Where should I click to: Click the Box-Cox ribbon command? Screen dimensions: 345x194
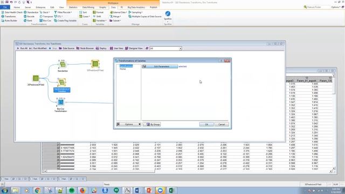point(45,20)
